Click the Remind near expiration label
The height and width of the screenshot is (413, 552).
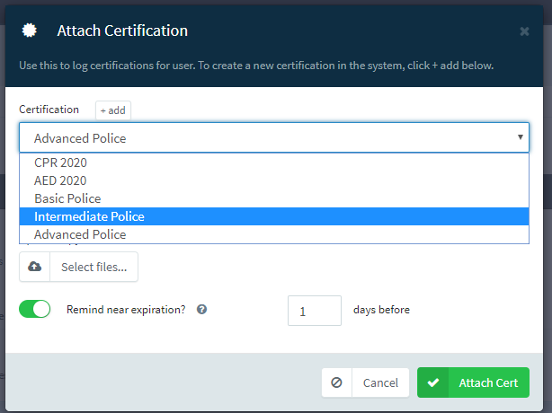126,310
